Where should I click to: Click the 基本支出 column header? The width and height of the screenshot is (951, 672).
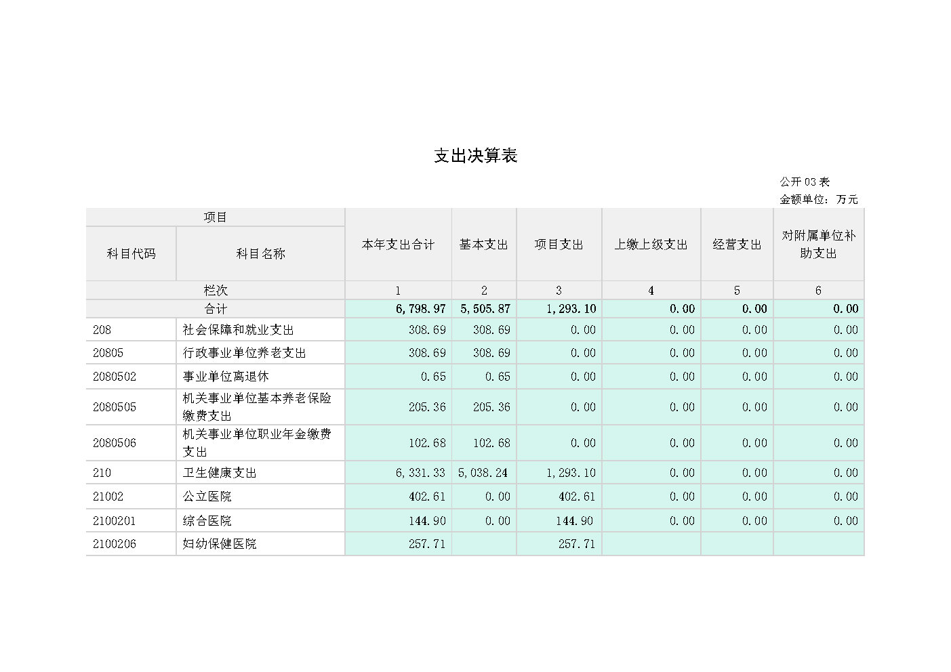point(483,245)
